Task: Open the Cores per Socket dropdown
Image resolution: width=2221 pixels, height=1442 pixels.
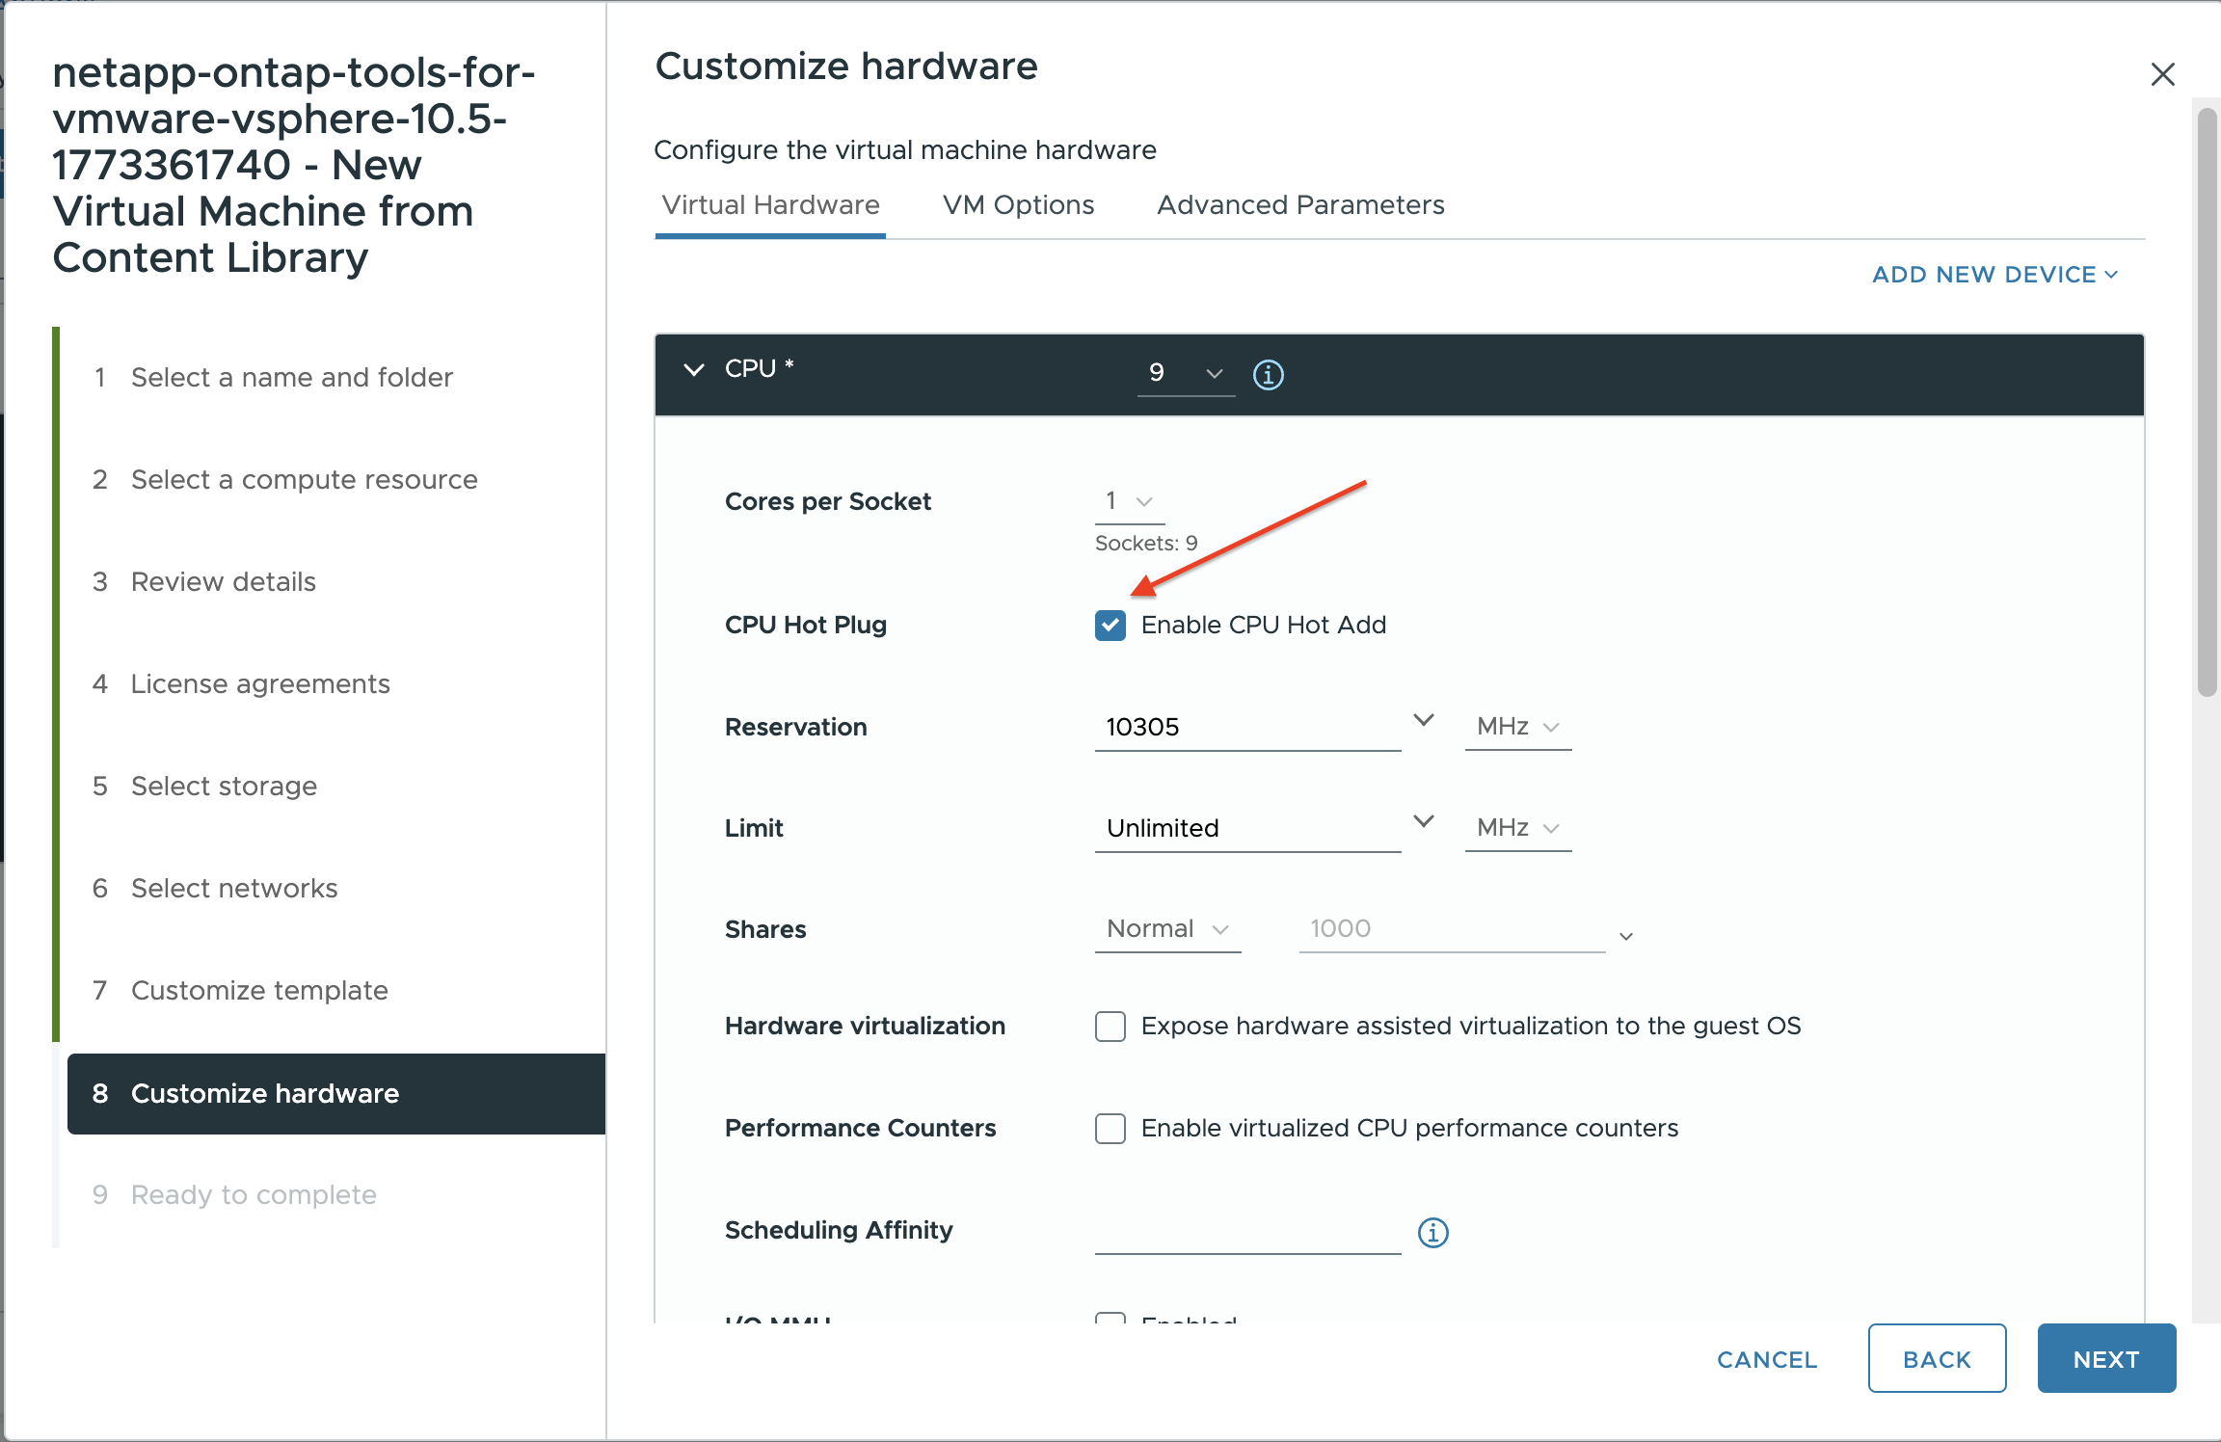Action: [1129, 501]
